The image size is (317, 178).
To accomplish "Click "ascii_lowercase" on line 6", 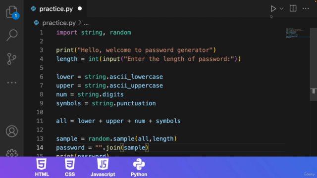I will pyautogui.click(x=136, y=77).
